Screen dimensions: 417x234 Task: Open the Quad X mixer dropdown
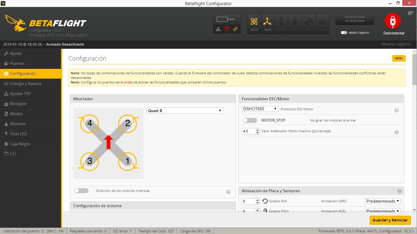click(x=185, y=111)
